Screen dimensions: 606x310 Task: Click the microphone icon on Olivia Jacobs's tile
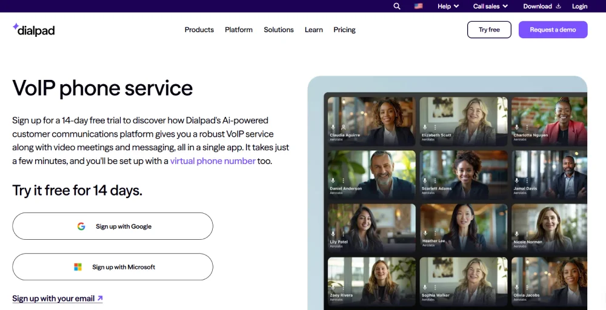517,287
